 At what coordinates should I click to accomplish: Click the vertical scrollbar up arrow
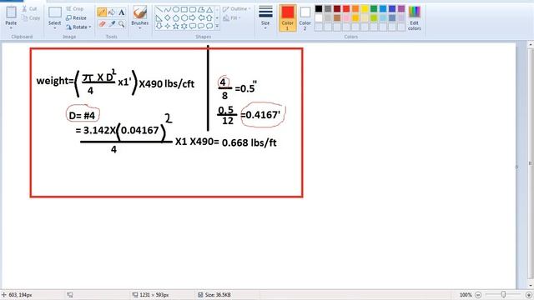click(x=531, y=44)
